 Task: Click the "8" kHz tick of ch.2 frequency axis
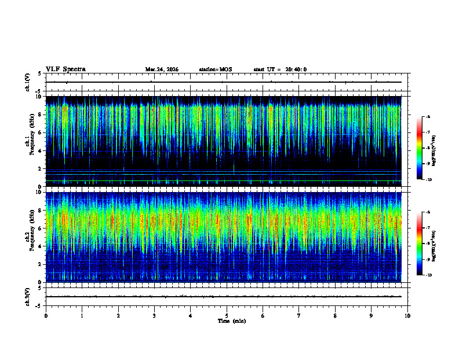point(41,211)
